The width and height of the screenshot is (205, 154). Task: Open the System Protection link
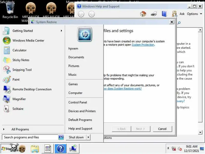(143, 45)
